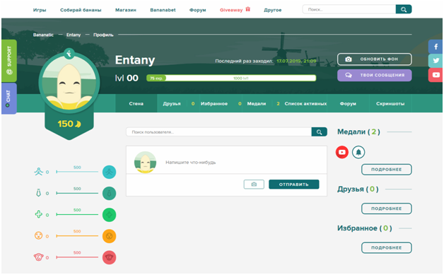The width and height of the screenshot is (444, 275).
Task: Click the top search magnifier button
Action: [x=404, y=9]
